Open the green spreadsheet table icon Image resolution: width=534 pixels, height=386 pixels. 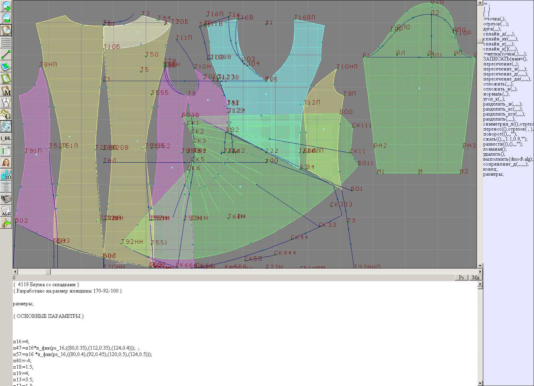6,151
